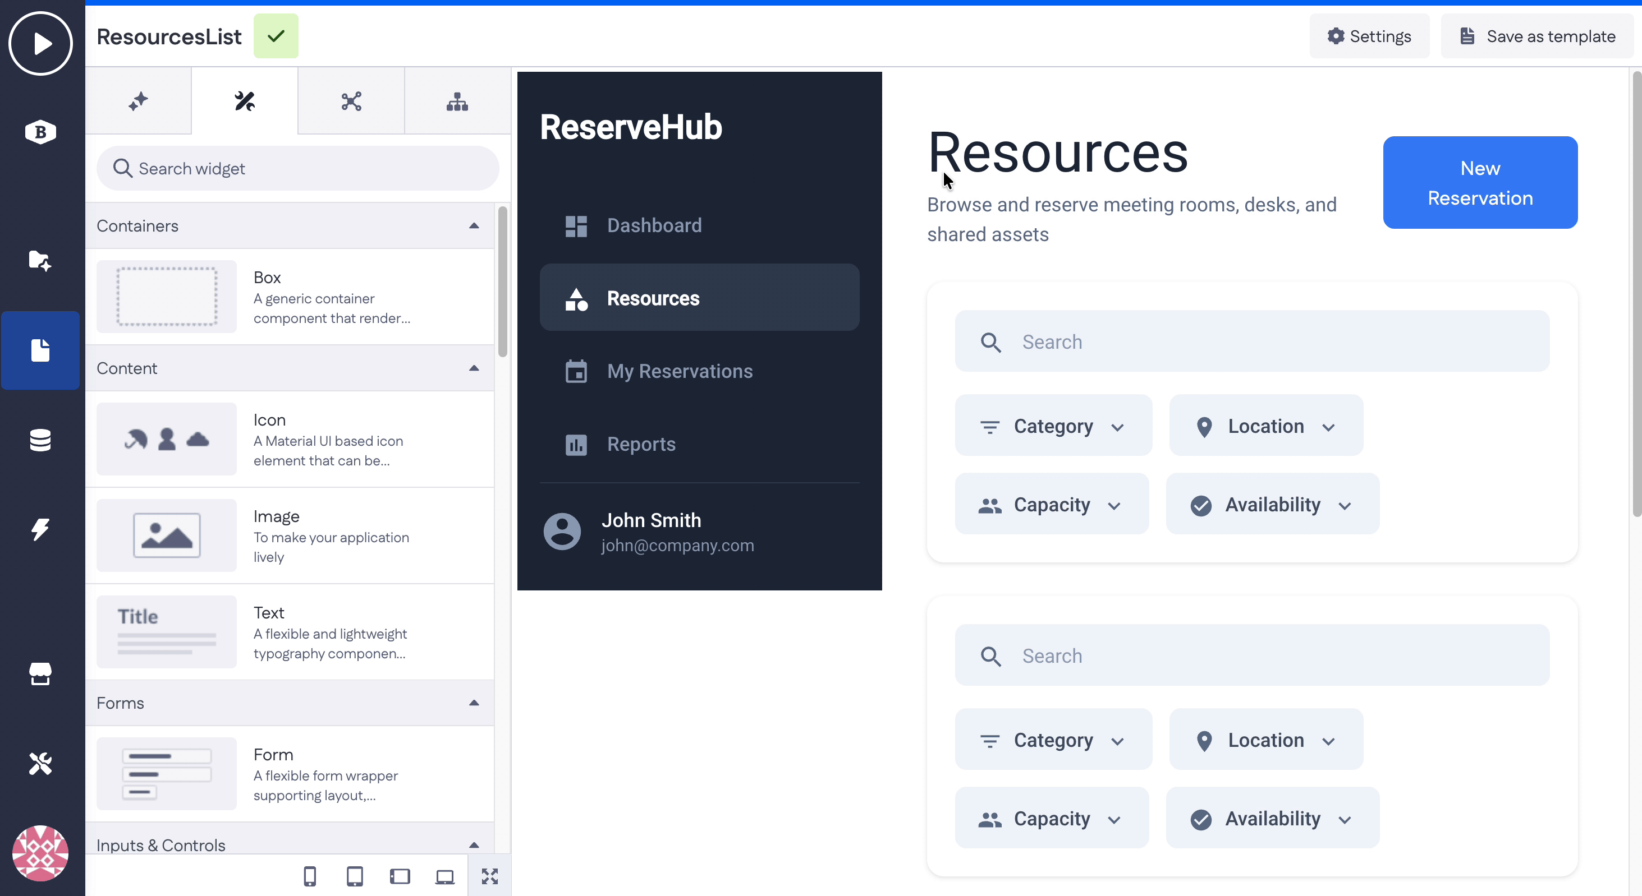The image size is (1642, 896).
Task: Open the plugins store icon in sidebar
Action: click(x=40, y=675)
